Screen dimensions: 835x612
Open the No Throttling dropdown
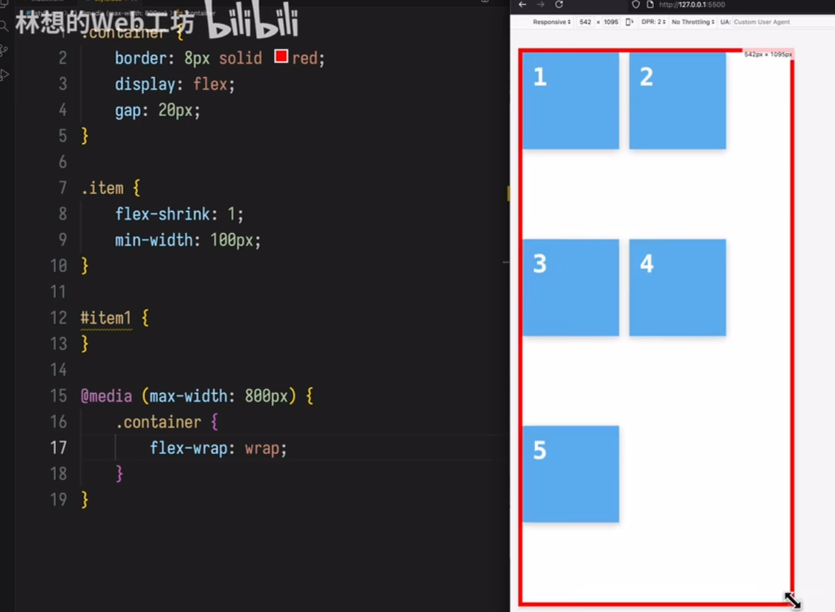[x=693, y=22]
